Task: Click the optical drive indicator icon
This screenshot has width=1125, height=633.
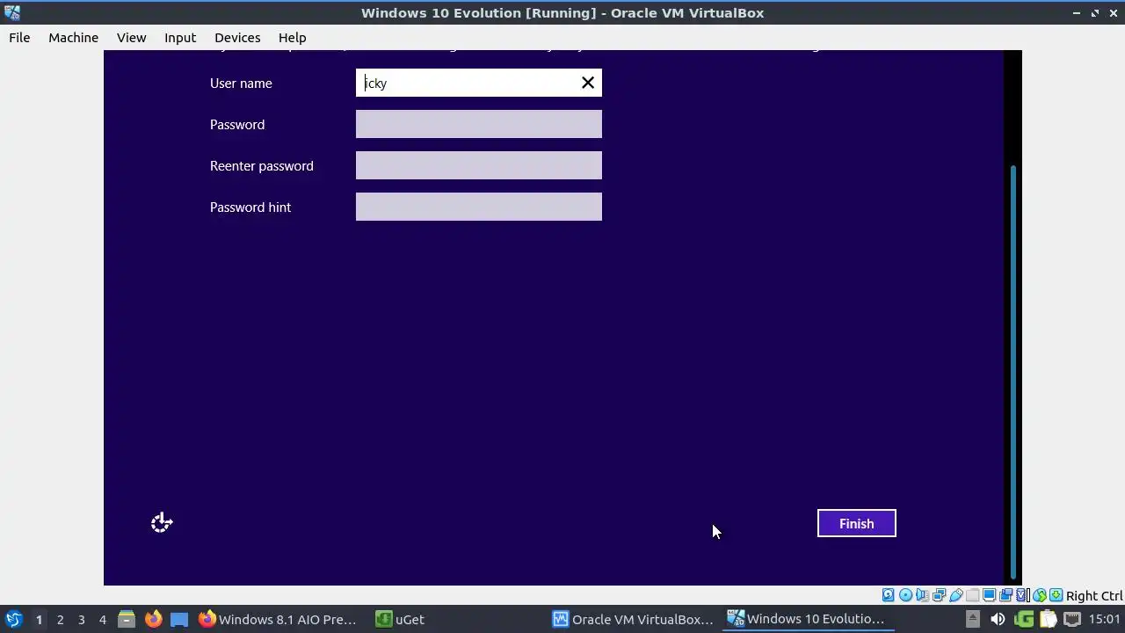Action: tap(905, 595)
